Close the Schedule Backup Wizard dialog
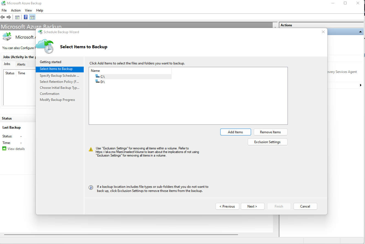This screenshot has width=365, height=244. pos(323,32)
